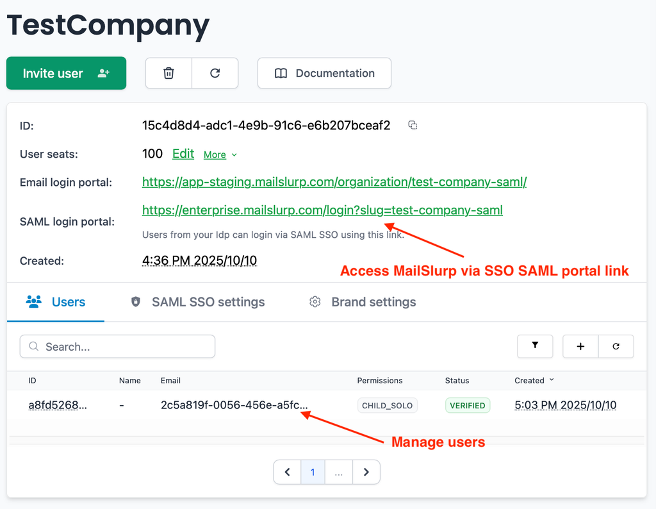Switch to SAML SSO settings tab
This screenshot has height=509, width=656.
[198, 302]
